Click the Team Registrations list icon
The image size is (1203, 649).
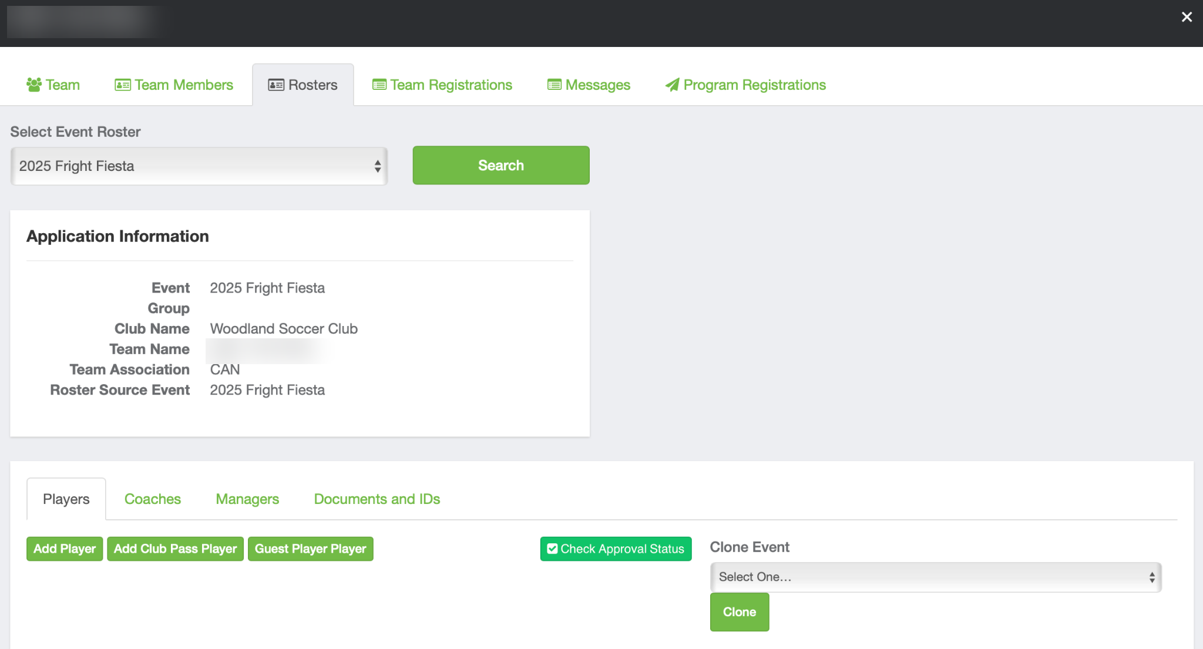[379, 85]
